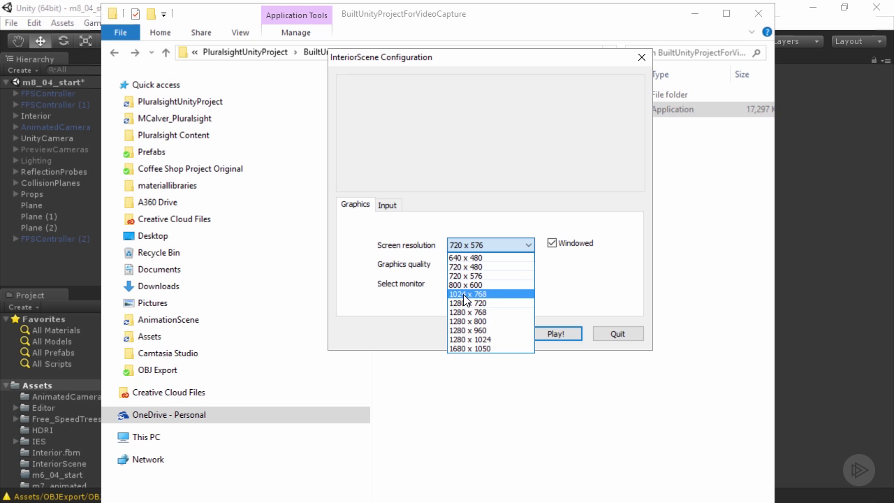Click the Quick access star icon
This screenshot has height=503, width=894.
pyautogui.click(x=124, y=85)
